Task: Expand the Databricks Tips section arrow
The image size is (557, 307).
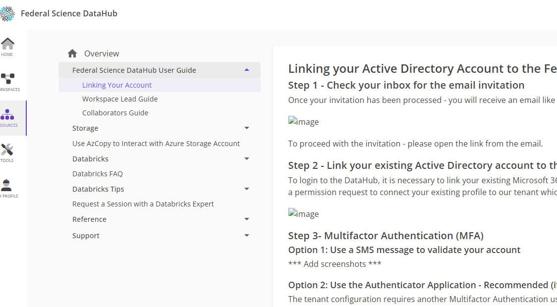Action: click(x=246, y=189)
